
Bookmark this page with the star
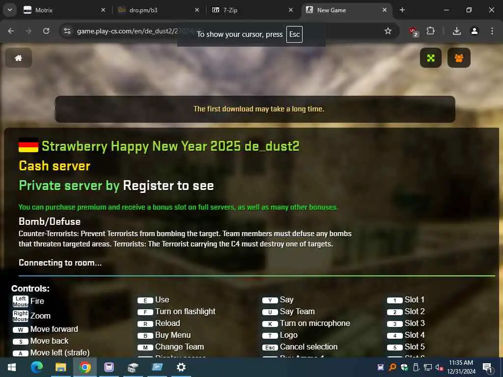tap(388, 31)
